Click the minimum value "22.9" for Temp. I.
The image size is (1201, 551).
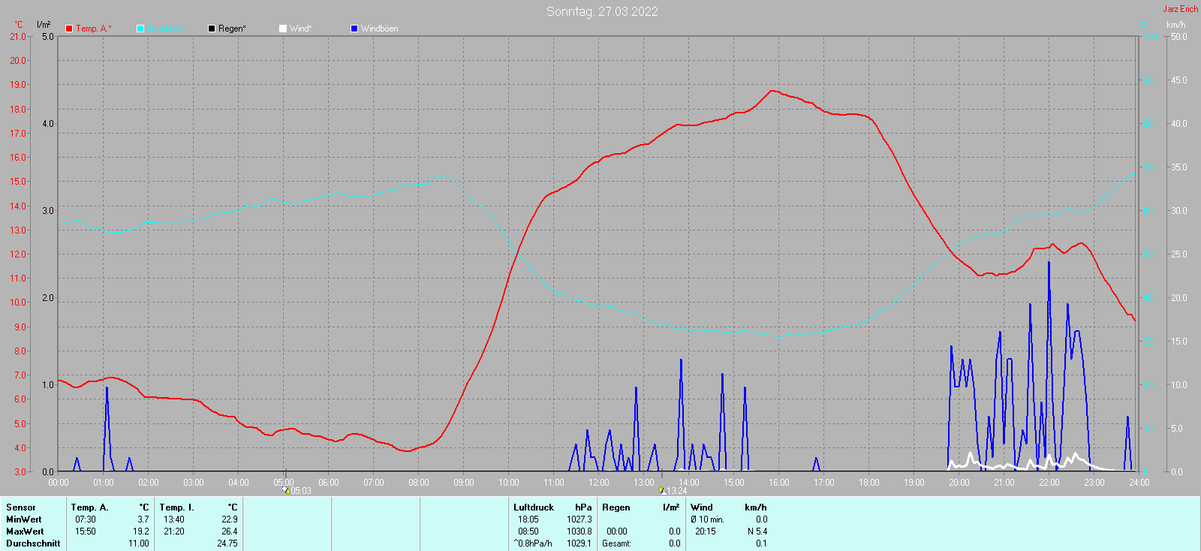pyautogui.click(x=230, y=519)
